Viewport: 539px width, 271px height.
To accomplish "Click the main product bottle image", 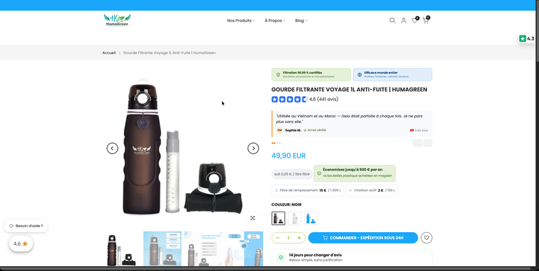I will tap(182, 147).
